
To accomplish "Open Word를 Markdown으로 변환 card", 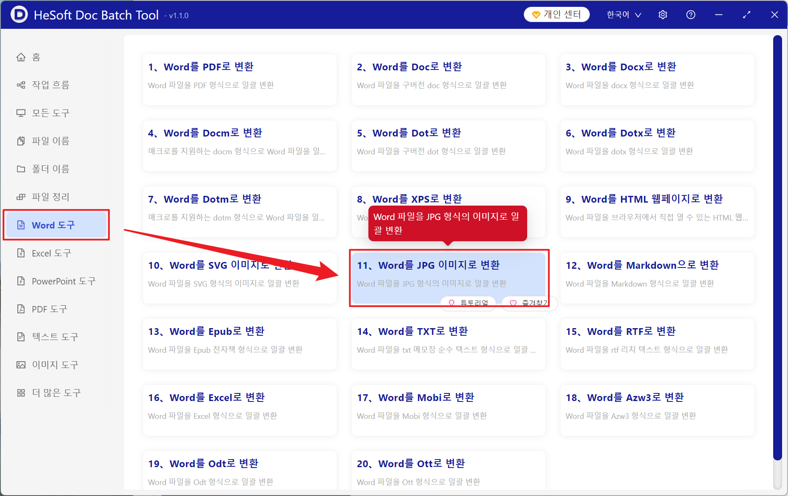I will (657, 278).
